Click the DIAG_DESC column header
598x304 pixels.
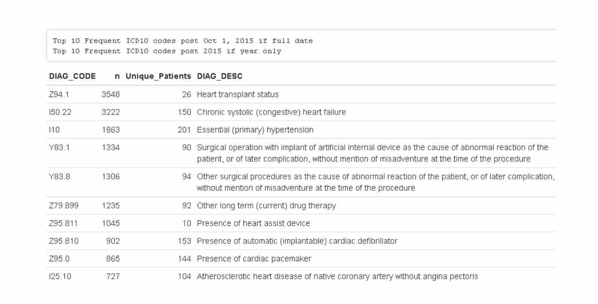pyautogui.click(x=219, y=77)
